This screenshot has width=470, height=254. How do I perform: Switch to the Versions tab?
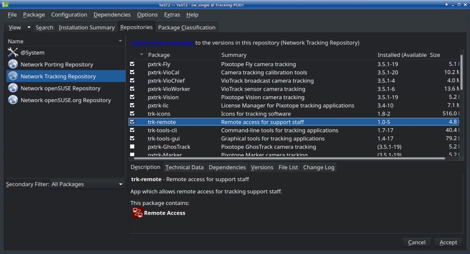pyautogui.click(x=262, y=167)
